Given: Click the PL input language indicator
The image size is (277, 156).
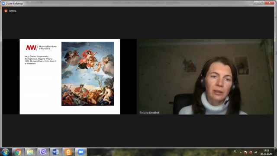Looking at the screenshot, I should click(x=235, y=152).
